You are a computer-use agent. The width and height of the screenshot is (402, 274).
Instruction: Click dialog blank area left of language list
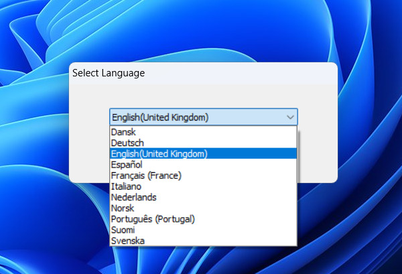click(x=89, y=154)
